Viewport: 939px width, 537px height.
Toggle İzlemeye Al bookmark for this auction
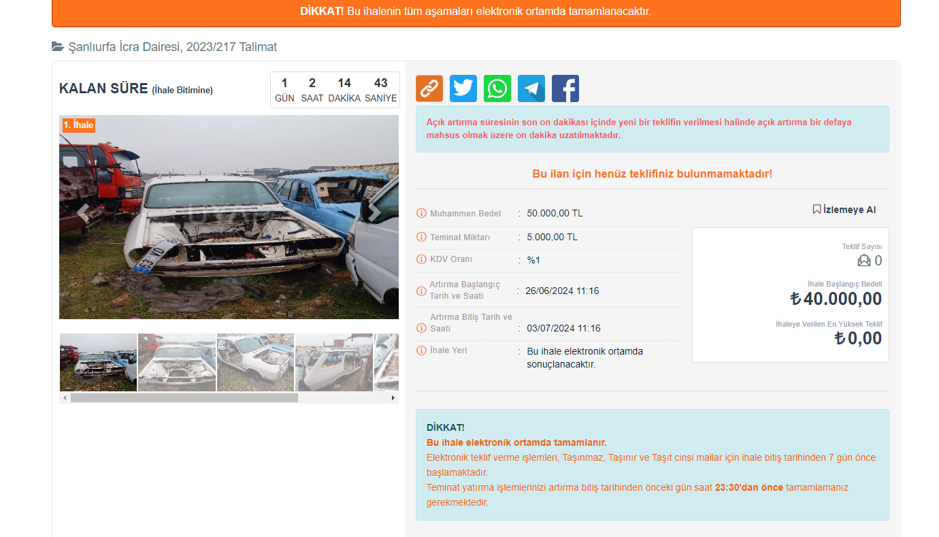click(x=844, y=210)
